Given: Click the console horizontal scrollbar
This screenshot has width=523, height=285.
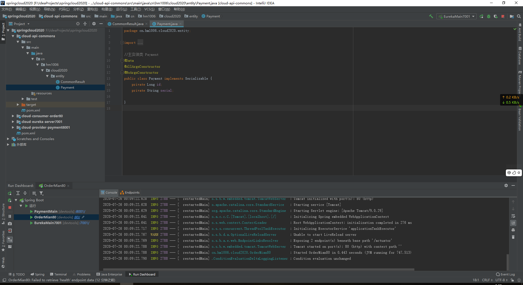Looking at the screenshot, I should [259, 269].
